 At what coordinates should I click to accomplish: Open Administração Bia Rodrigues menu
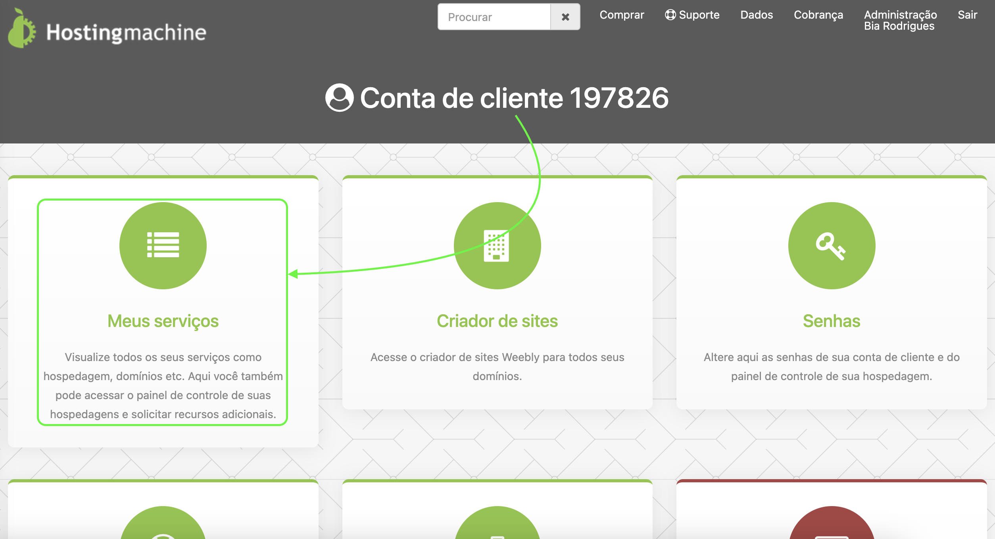[x=901, y=20]
